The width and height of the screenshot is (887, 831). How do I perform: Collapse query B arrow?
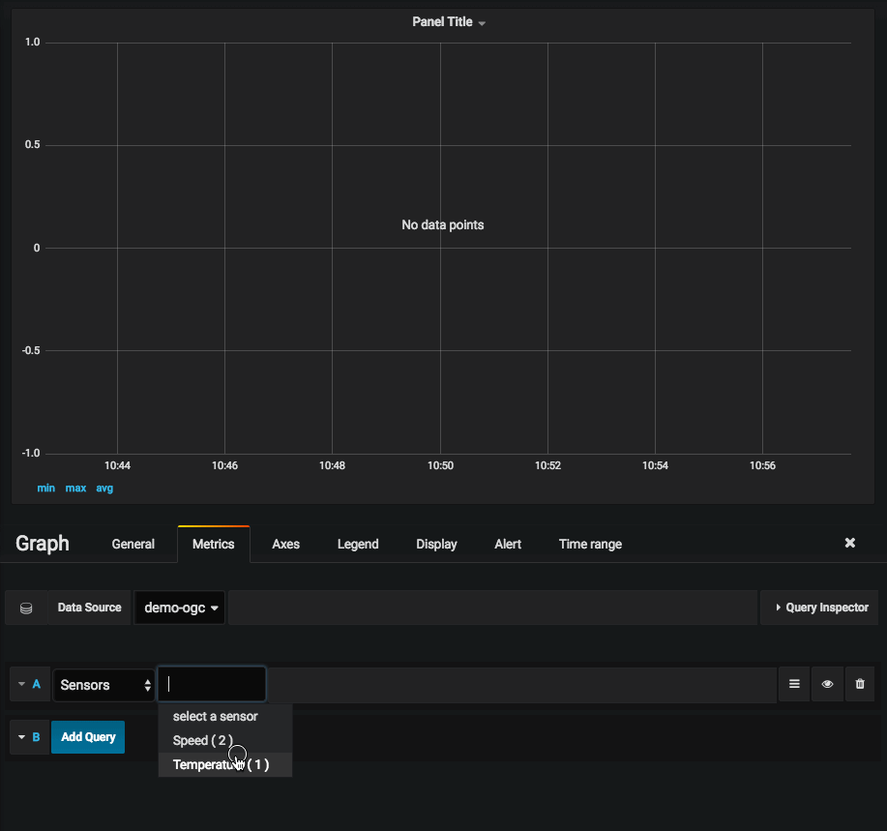(21, 737)
